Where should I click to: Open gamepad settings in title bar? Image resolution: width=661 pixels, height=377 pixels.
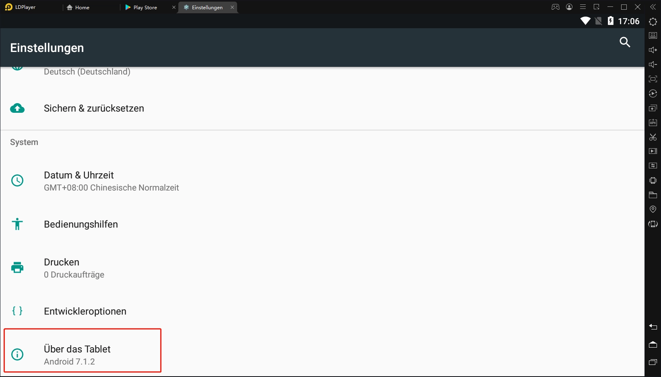point(556,7)
